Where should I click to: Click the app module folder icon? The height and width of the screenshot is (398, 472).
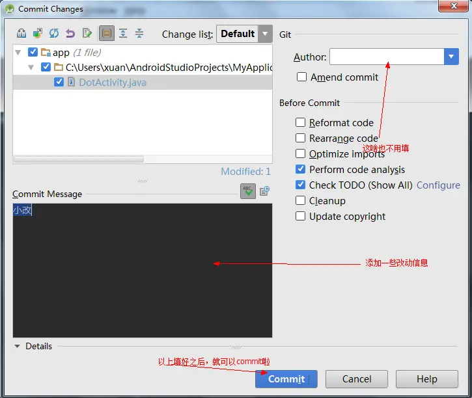click(46, 52)
